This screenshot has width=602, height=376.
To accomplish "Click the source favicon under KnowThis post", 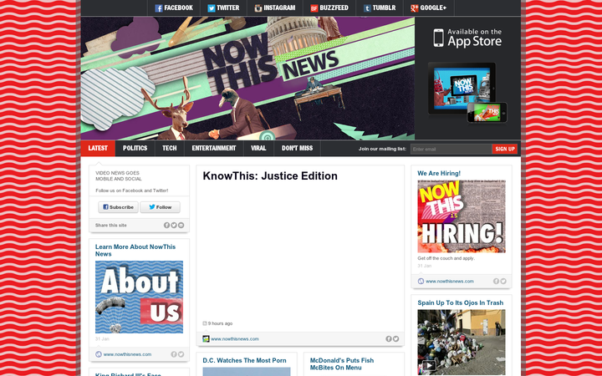I will point(206,338).
